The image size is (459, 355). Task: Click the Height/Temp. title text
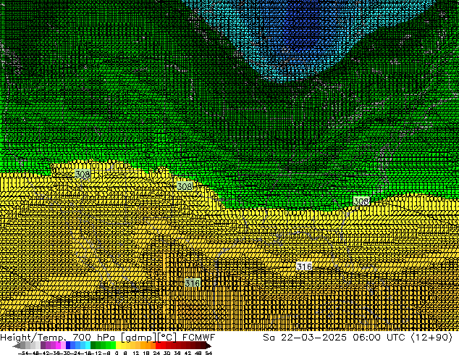click(x=33, y=338)
